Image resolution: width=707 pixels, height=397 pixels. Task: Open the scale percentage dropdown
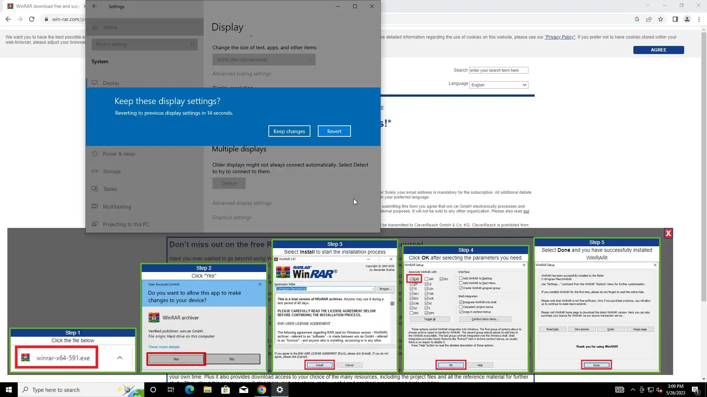(264, 60)
